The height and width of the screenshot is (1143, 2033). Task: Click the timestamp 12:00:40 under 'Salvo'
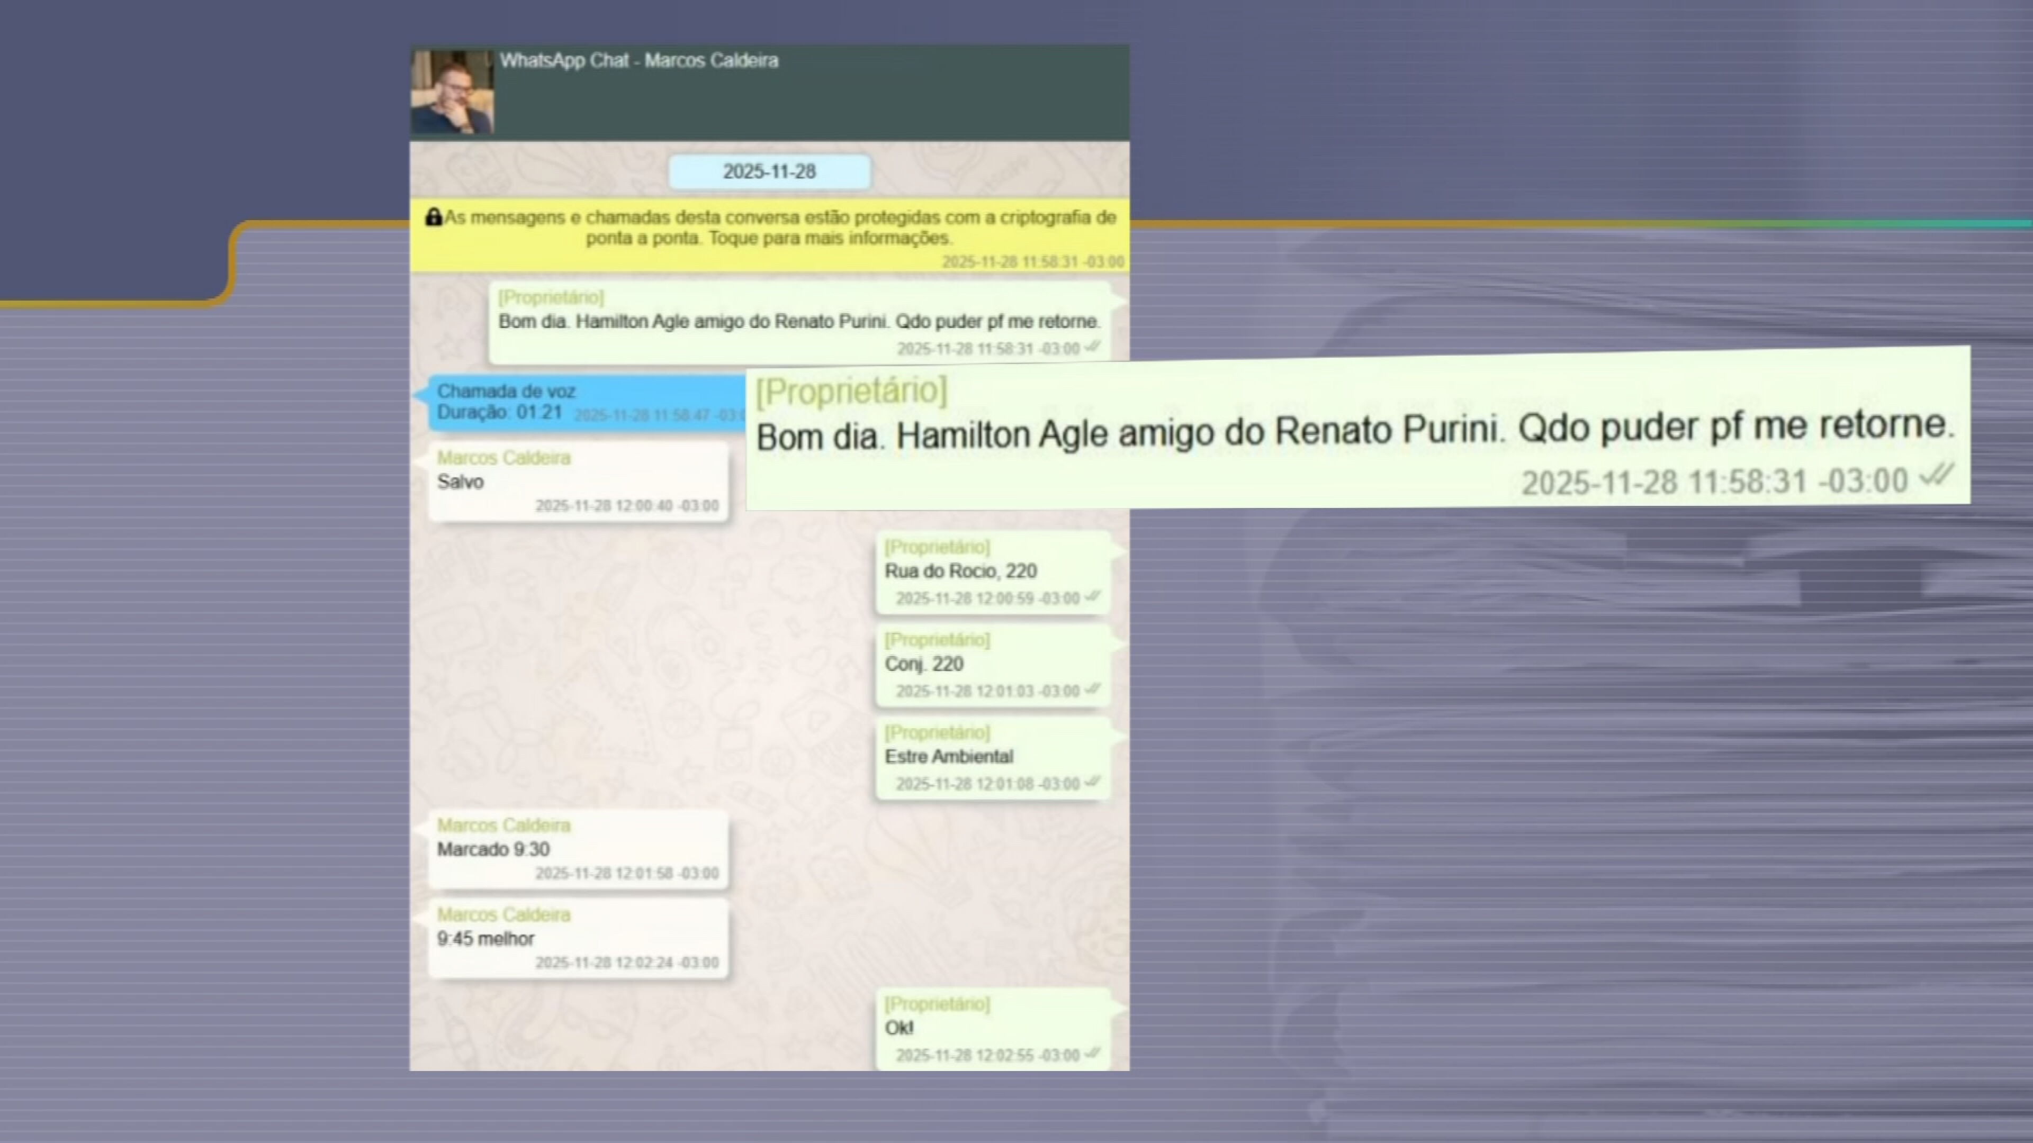[x=627, y=506]
